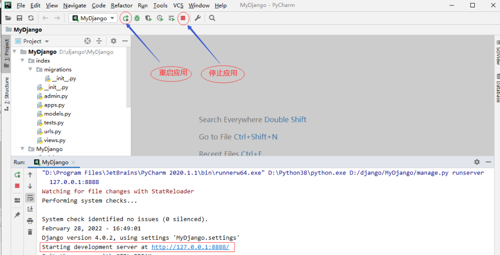Open the Edit menu
Screen dimensions: 500x255
click(36, 5)
